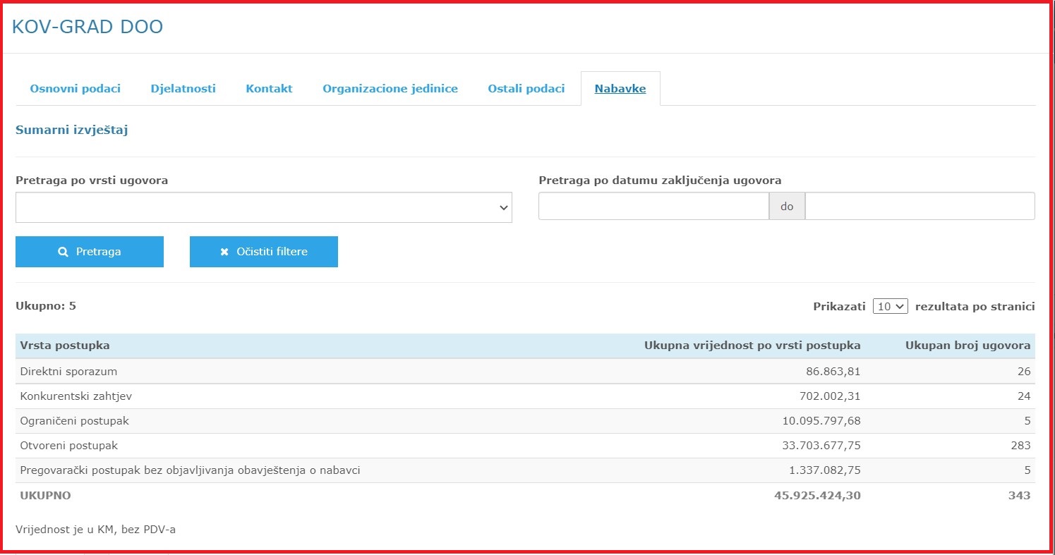Click the end date field after 'do'
The image size is (1055, 555).
coord(920,207)
